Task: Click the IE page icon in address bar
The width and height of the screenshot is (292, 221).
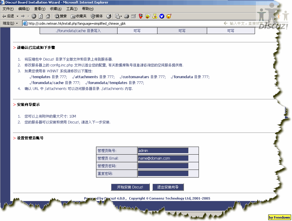Action: coord(25,23)
